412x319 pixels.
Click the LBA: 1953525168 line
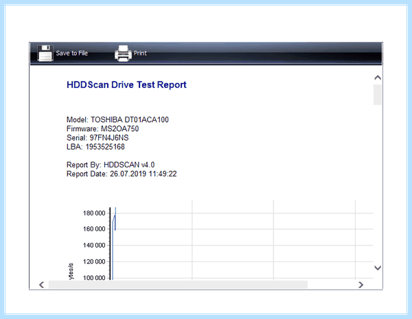95,147
